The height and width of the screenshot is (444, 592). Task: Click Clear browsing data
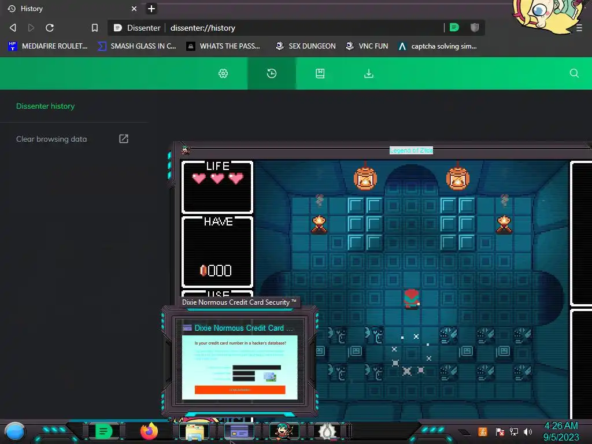pos(51,139)
